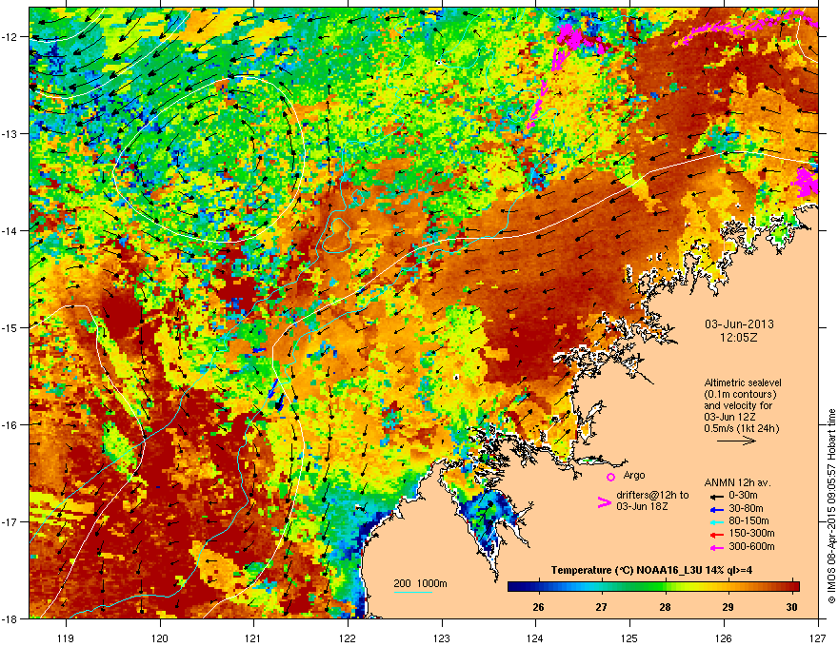Screen dimensions: 838x647
Task: Click the "12:05Z" time label
Action: pos(739,338)
